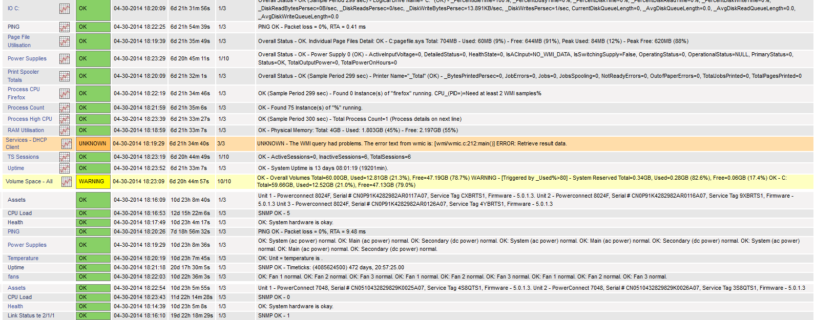
Task: Open the RAM Utilisation service link
Action: 26,131
